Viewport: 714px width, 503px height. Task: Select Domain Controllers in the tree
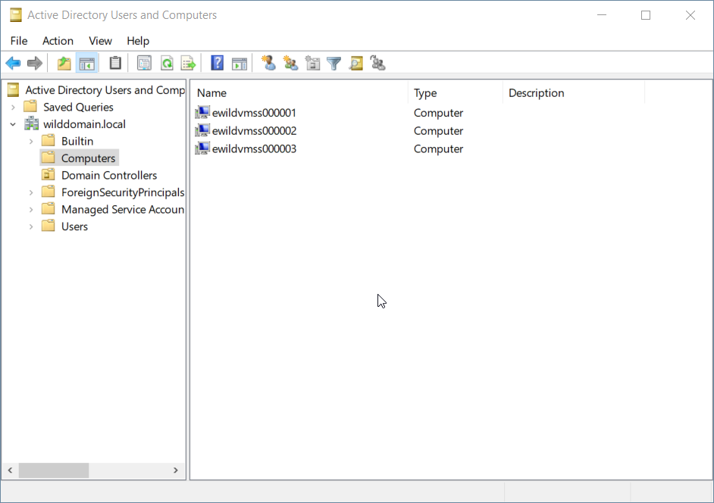coord(109,175)
